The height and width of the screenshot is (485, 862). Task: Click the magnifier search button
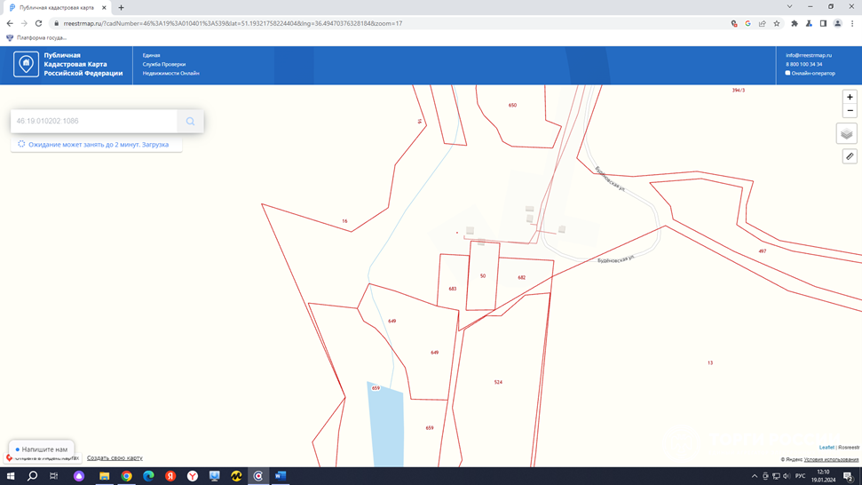190,122
